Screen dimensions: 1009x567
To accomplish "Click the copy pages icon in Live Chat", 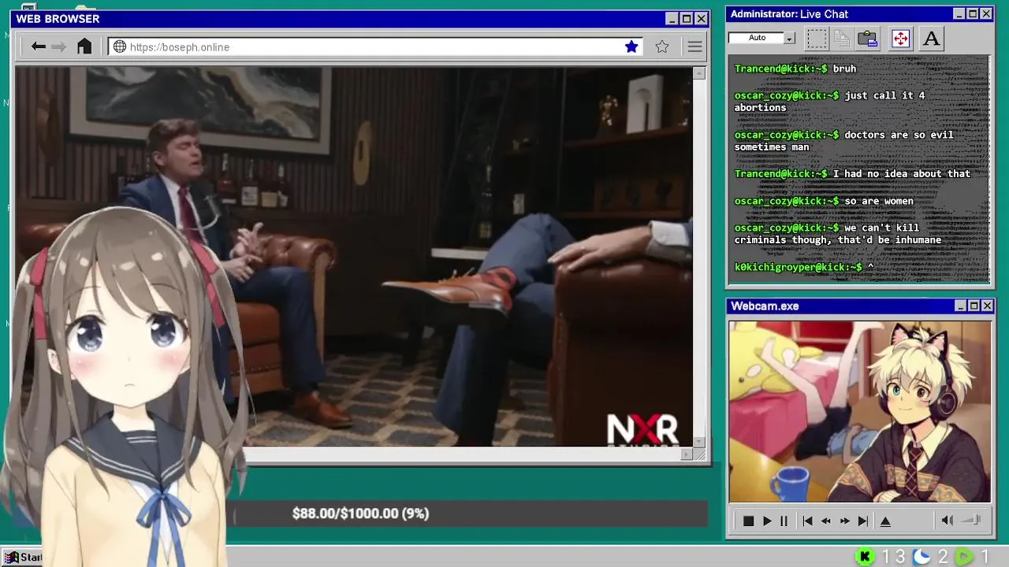I will pyautogui.click(x=842, y=38).
